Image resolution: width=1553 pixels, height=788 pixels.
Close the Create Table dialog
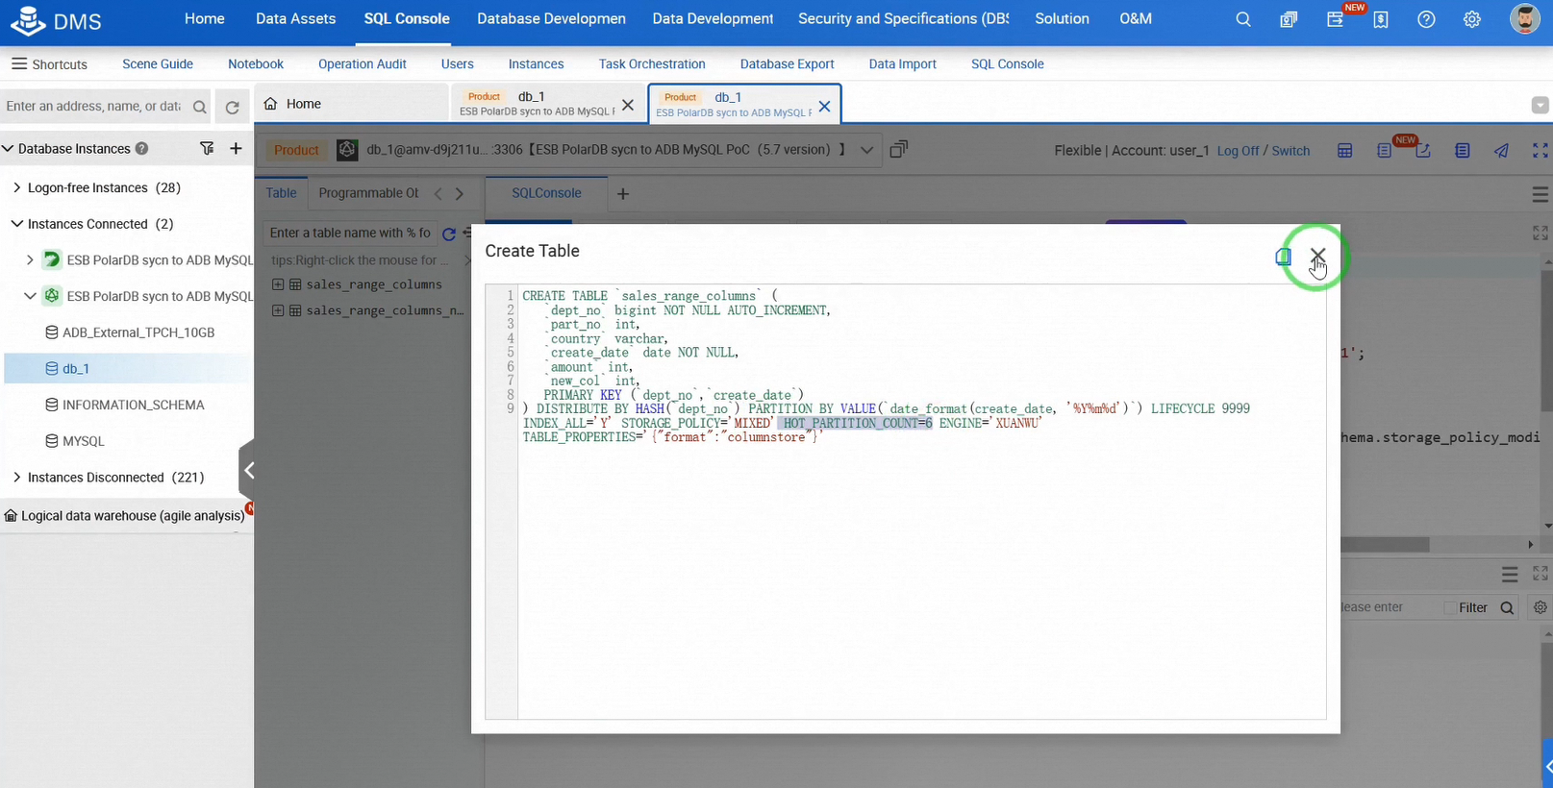(1317, 256)
